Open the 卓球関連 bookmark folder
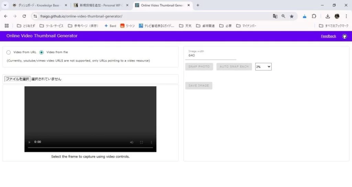Screen dimensions: 352x187 (x=205, y=26)
